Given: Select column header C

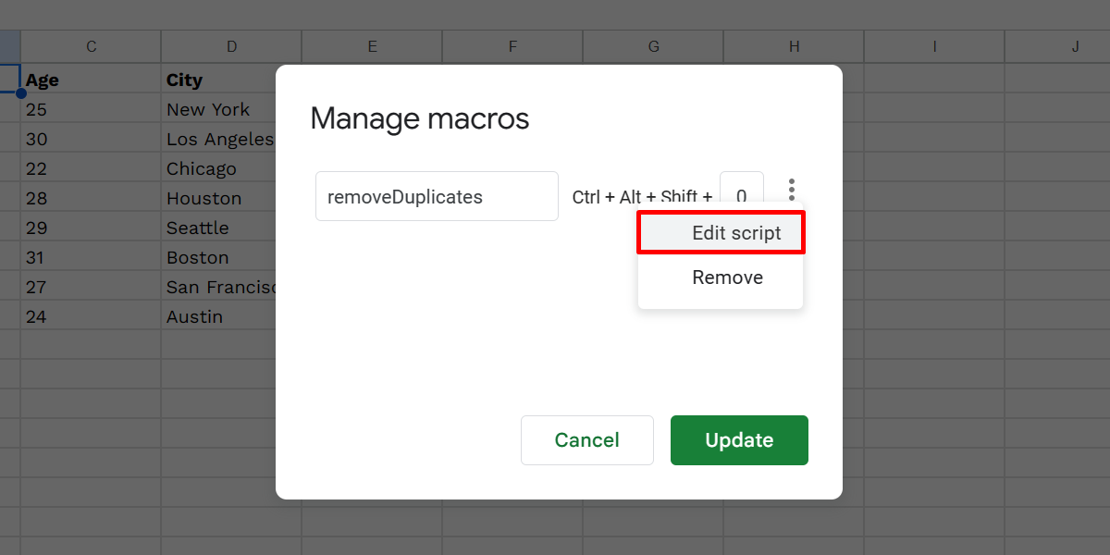Looking at the screenshot, I should coord(90,45).
